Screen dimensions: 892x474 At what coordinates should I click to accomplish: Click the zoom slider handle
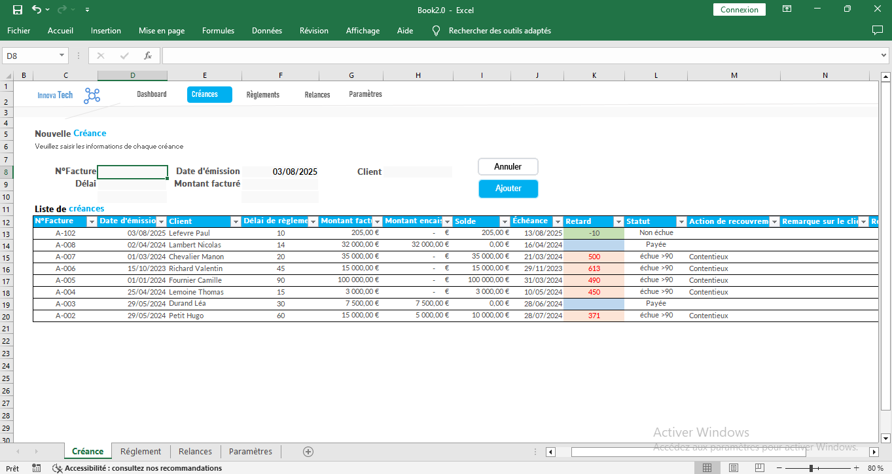[x=811, y=468]
